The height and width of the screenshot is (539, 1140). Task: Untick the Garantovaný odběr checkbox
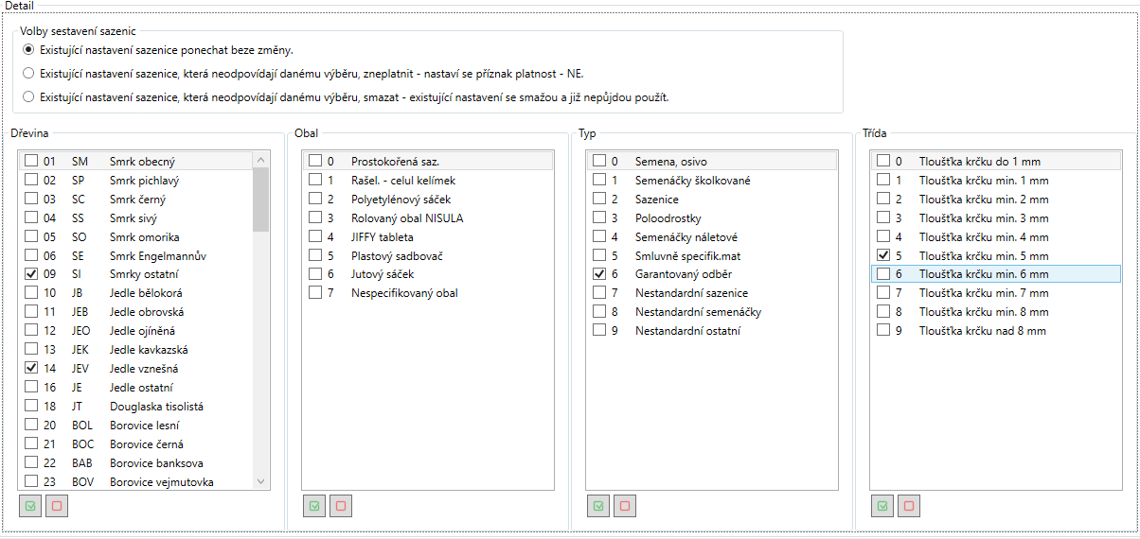point(599,274)
